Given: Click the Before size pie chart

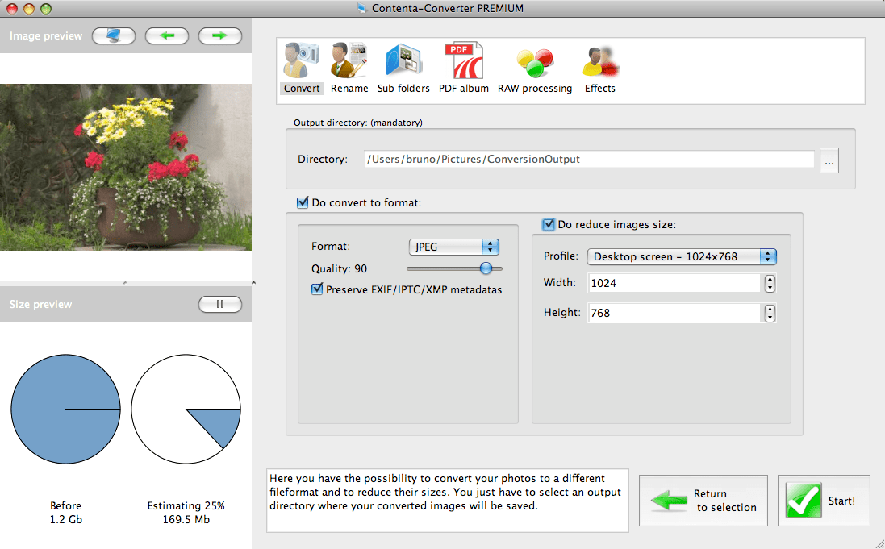Looking at the screenshot, I should (x=65, y=409).
